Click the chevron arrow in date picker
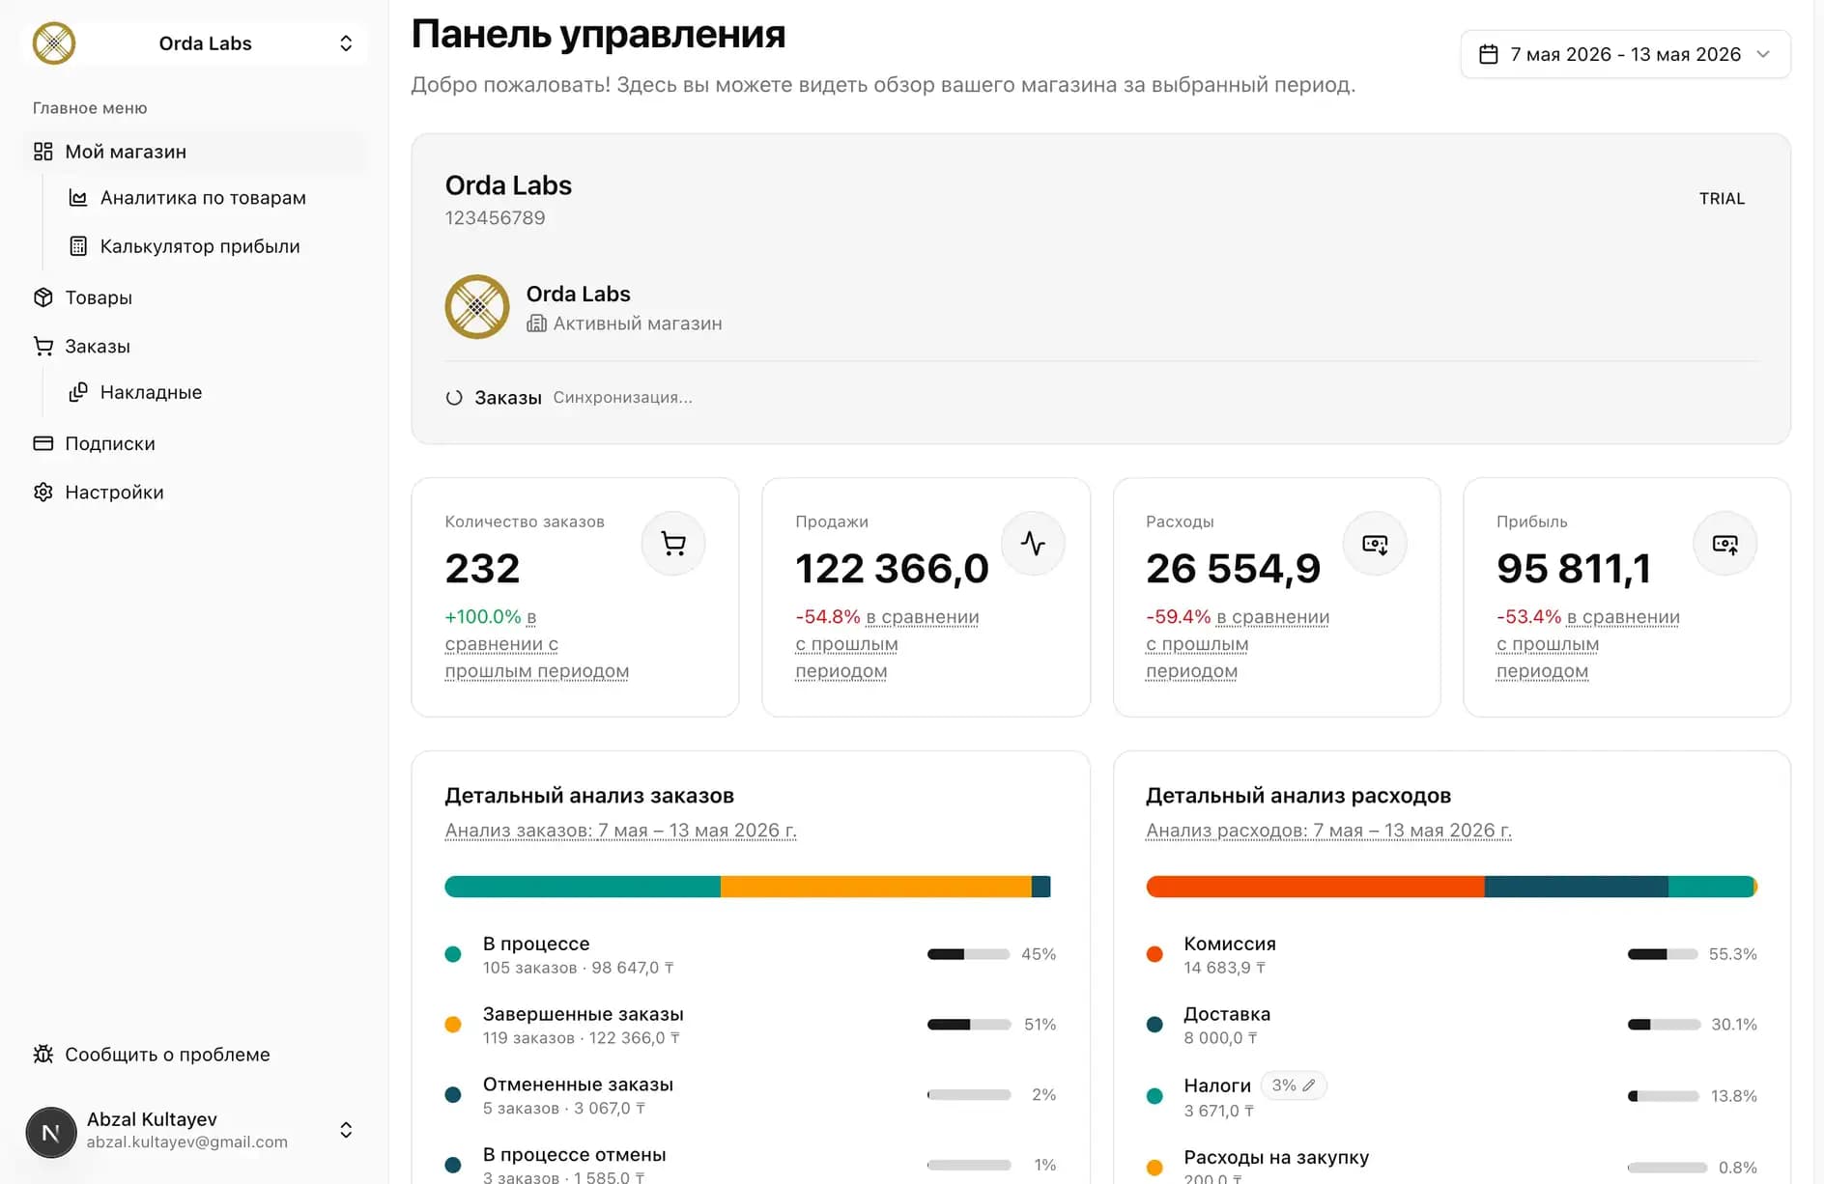The image size is (1824, 1184). pyautogui.click(x=1763, y=55)
